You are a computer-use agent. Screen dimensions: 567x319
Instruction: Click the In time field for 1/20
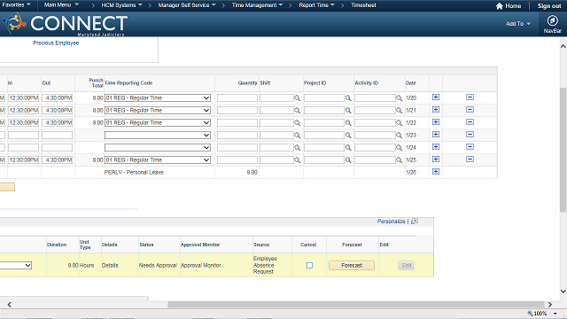24,98
